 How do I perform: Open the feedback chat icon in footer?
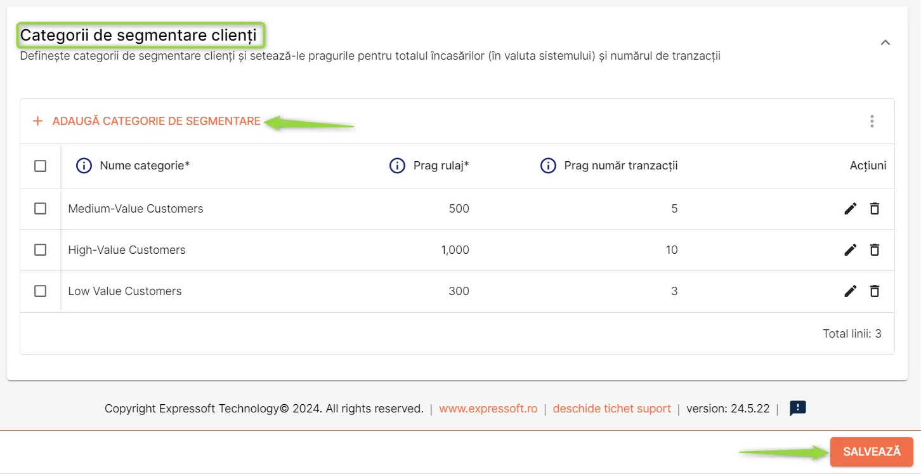pyautogui.click(x=797, y=408)
